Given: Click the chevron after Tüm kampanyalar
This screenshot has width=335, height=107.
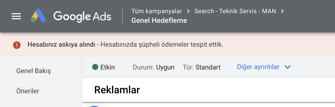Looking at the screenshot, I should click(x=188, y=11).
